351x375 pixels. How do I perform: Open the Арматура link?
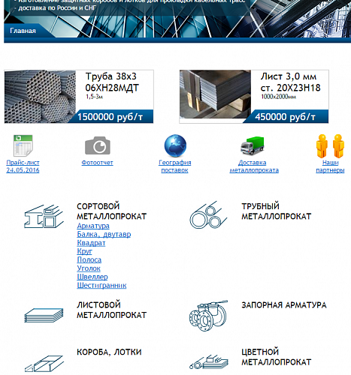coord(93,226)
